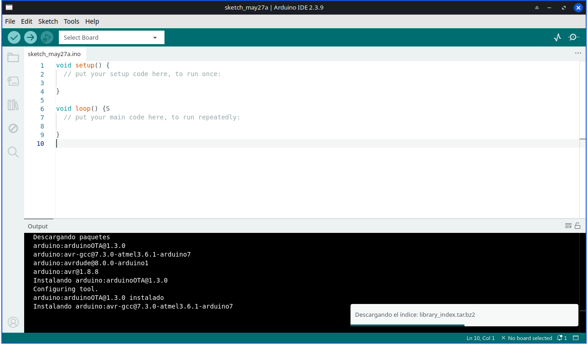Click the void loop() line
Screen dimensions: 588x345
[x=83, y=108]
